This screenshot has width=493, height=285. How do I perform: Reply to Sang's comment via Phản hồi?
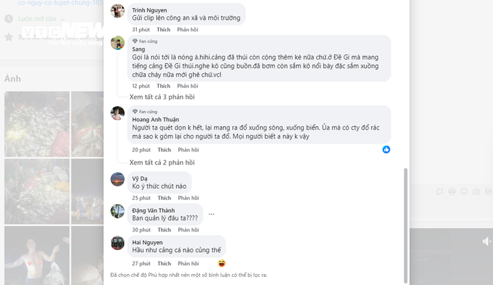[x=188, y=86]
